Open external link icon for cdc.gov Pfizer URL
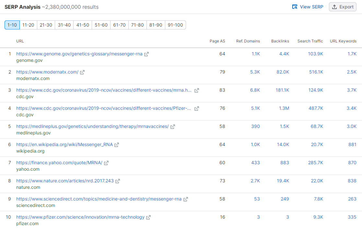 coord(197,109)
